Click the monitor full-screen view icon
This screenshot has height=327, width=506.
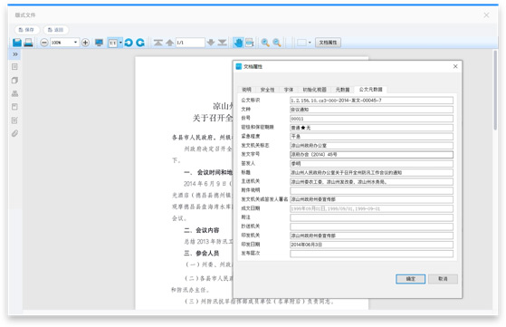click(99, 43)
